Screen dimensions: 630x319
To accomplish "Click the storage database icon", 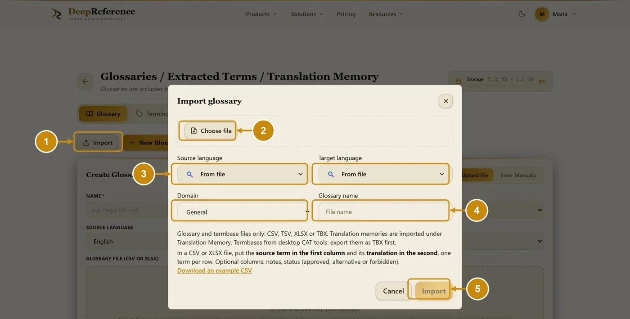I will [459, 81].
